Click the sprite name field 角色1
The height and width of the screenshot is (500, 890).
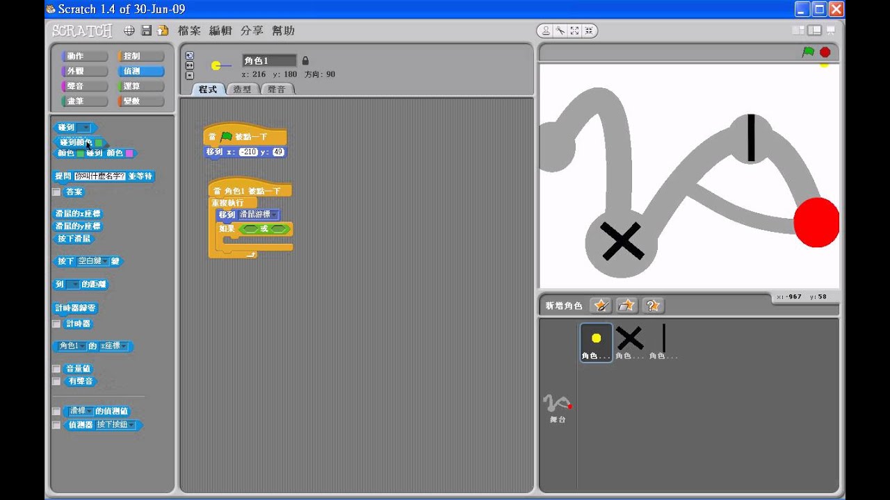click(269, 61)
